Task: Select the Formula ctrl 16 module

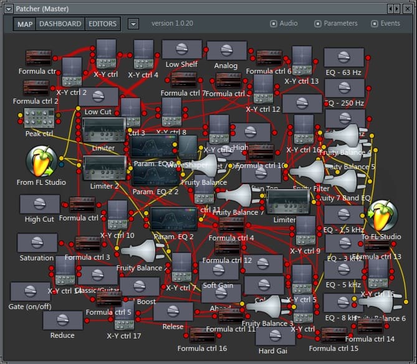Action: 203,335
